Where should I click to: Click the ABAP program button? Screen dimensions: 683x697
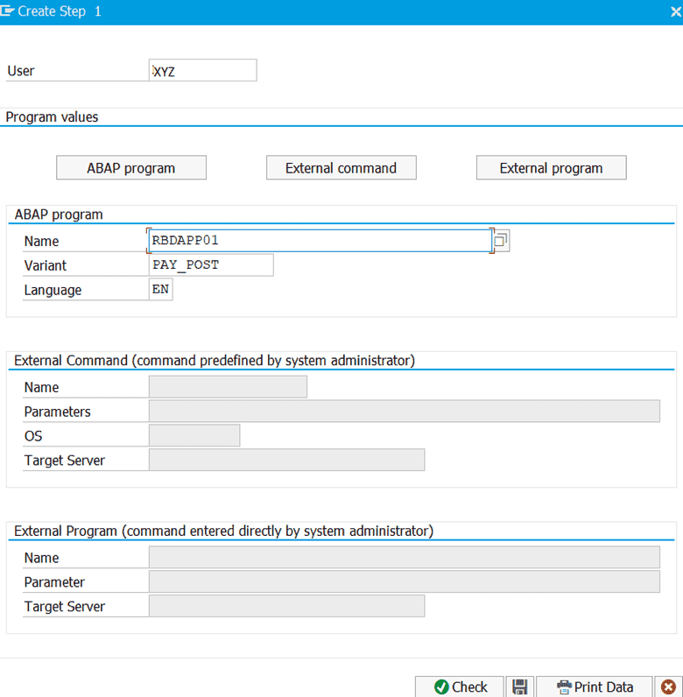(131, 168)
